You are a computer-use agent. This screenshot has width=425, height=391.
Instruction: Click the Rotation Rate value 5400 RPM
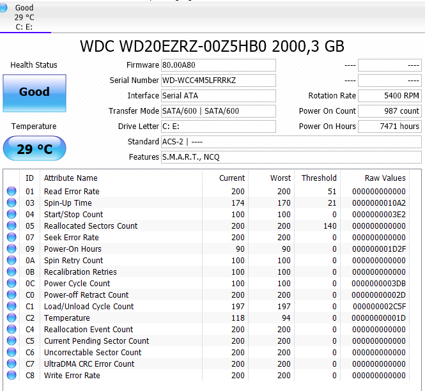[x=389, y=96]
